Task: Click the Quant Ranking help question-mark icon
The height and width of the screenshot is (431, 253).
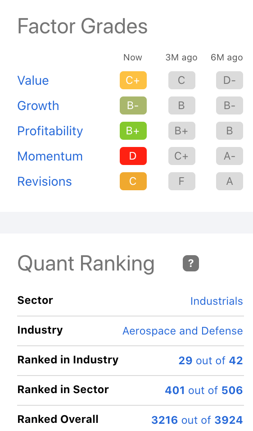Action: [x=191, y=263]
